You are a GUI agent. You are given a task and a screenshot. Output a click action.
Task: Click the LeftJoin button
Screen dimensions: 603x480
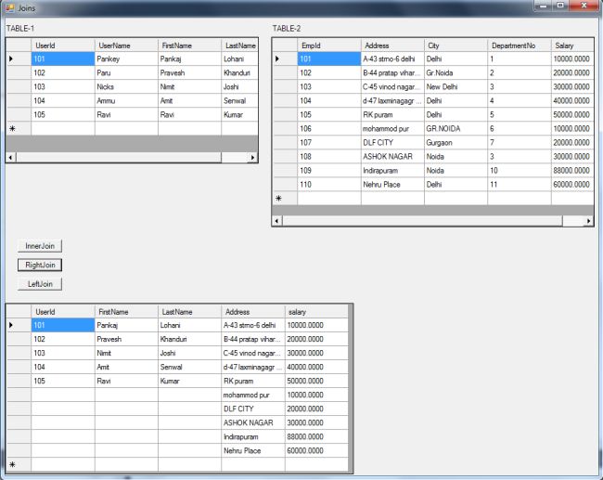40,284
